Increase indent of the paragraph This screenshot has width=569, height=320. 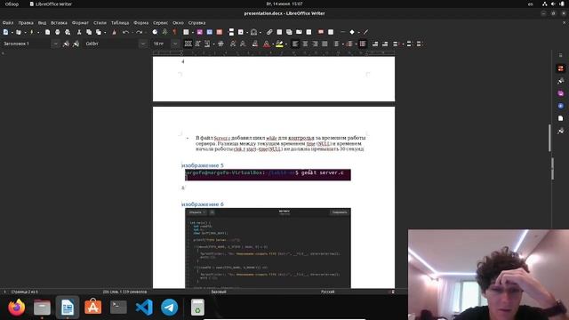[375, 44]
